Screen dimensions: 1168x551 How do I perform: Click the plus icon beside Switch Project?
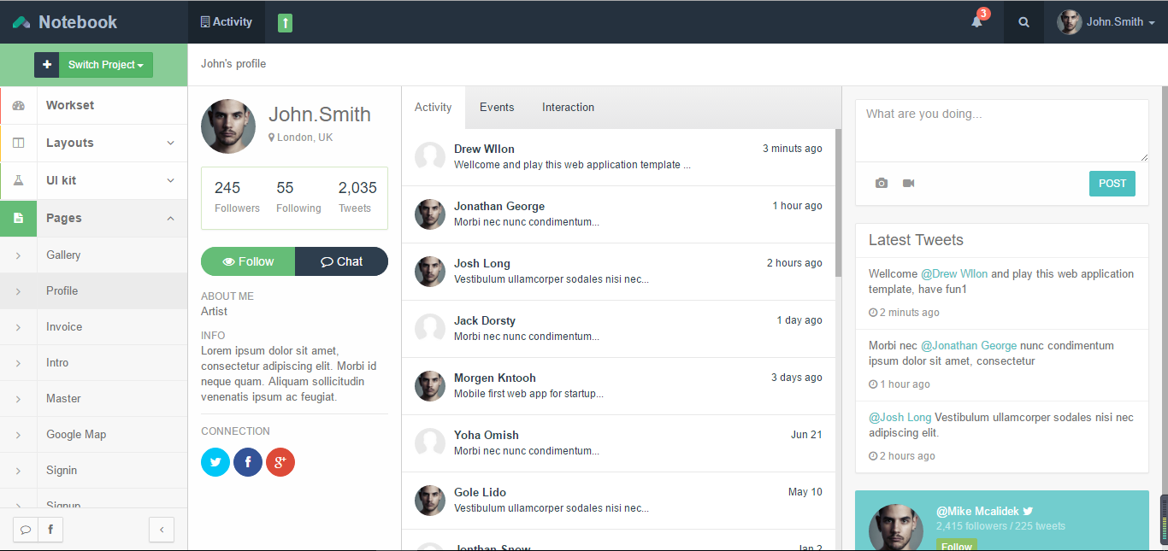[47, 65]
